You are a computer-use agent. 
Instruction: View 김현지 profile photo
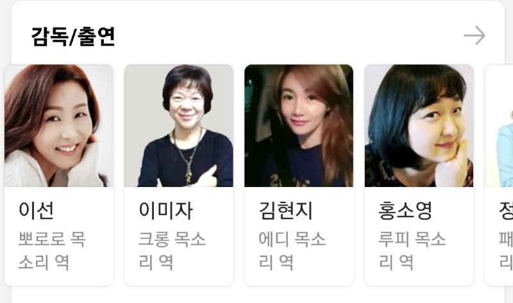point(299,126)
